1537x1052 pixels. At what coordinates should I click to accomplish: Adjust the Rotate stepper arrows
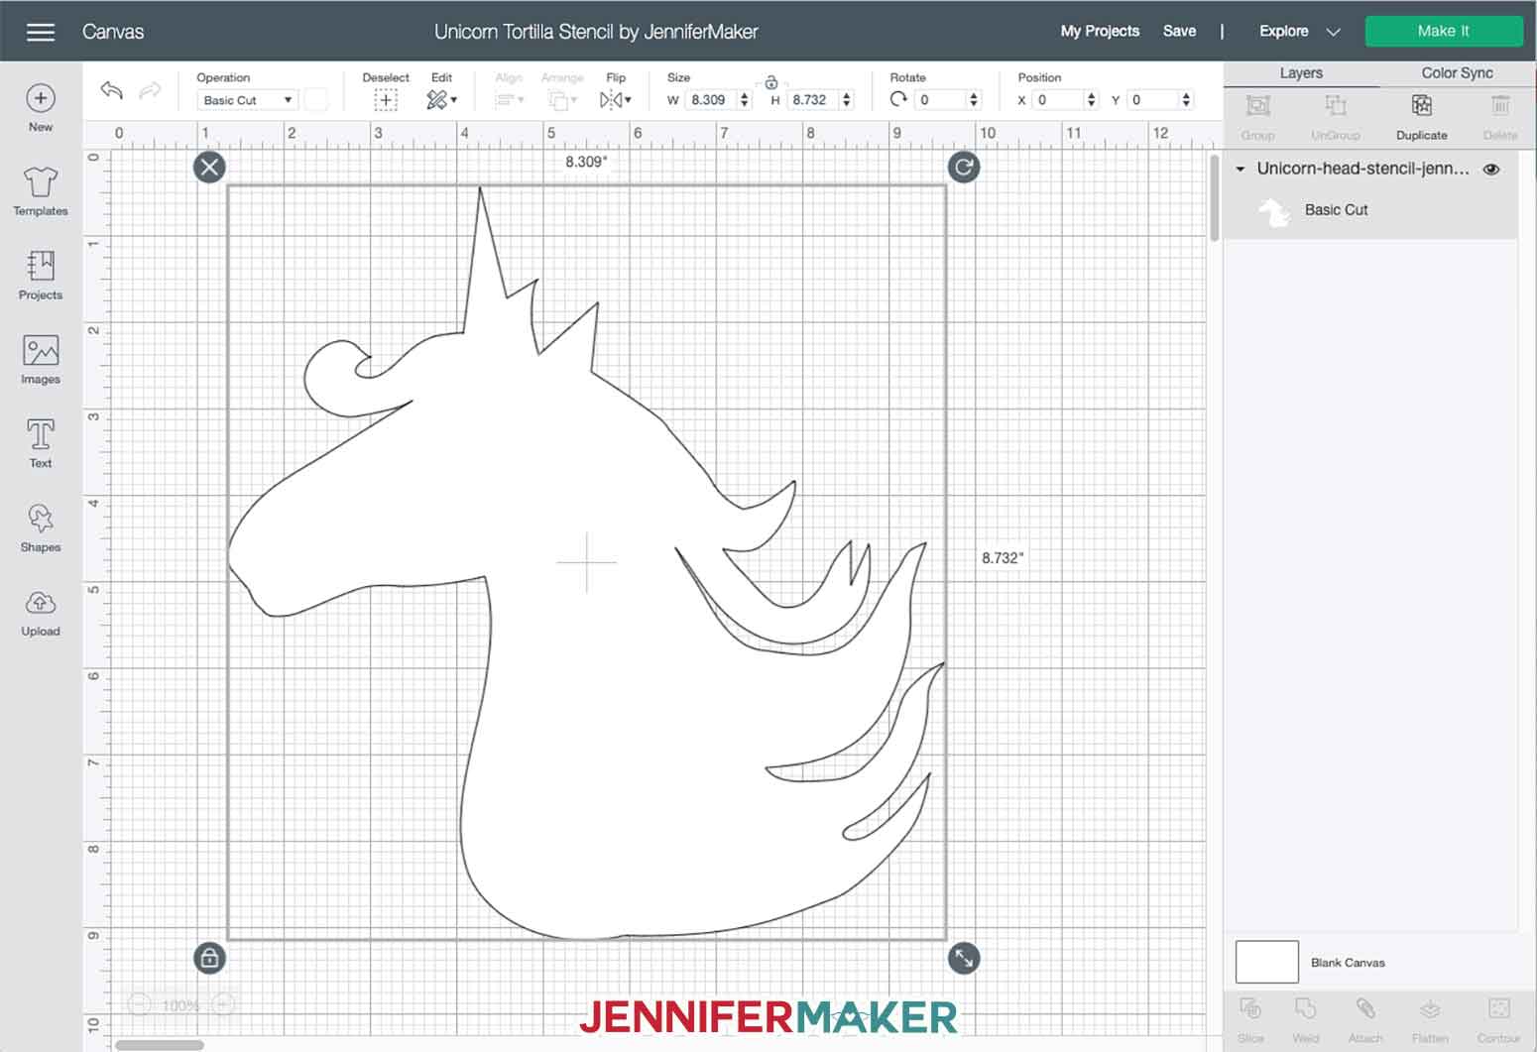(x=974, y=100)
